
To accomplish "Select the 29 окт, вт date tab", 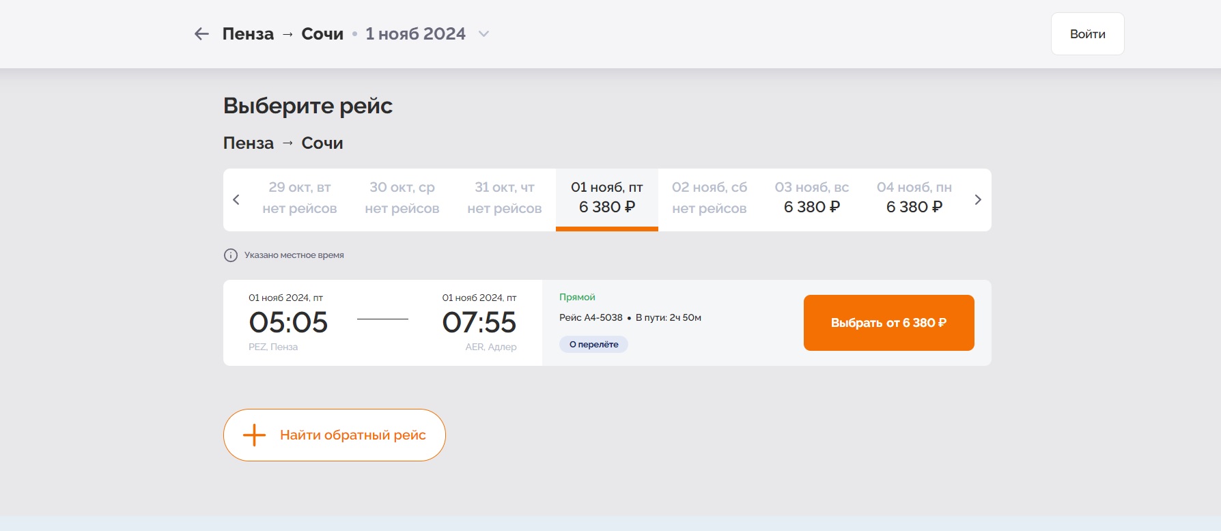I will click(x=300, y=198).
